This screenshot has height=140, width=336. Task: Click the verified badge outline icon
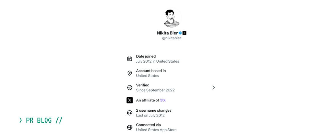tap(130, 88)
